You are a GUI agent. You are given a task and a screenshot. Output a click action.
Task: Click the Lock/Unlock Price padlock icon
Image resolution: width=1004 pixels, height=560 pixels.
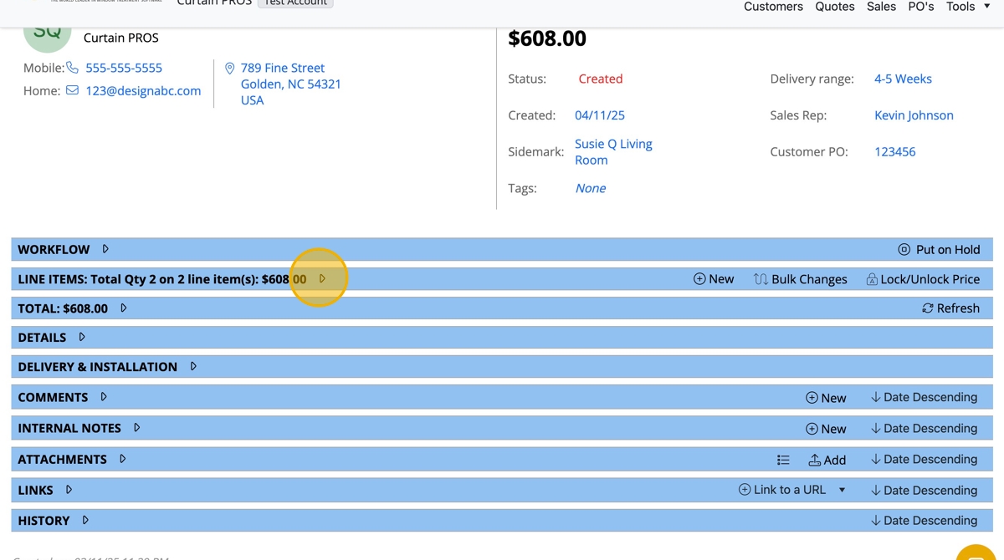coord(872,279)
